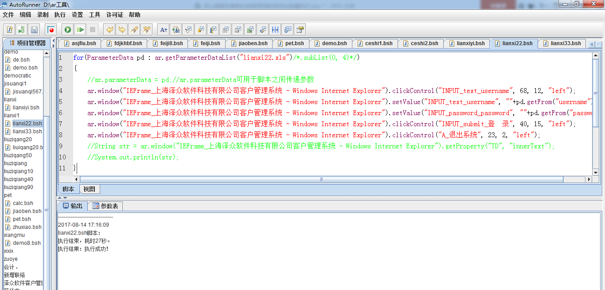This screenshot has width=605, height=290.
Task: Switch to the fdjkhbf.bsh tab
Action: pyautogui.click(x=124, y=43)
